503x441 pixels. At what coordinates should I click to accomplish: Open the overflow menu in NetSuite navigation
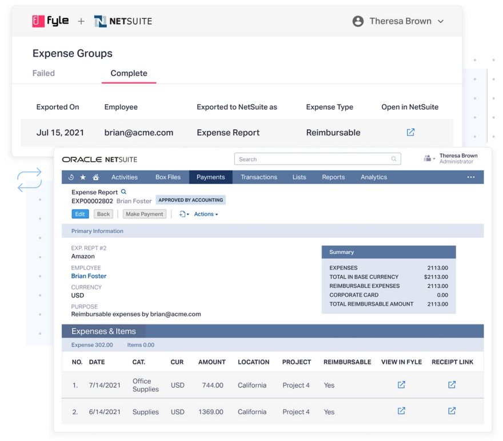point(471,177)
